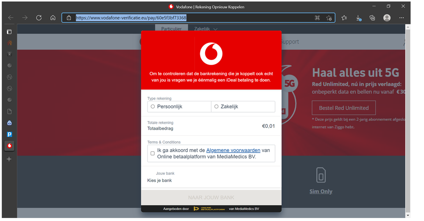Switch to the orange house tab
Viewport: 424px width, 221px height.
point(9,43)
